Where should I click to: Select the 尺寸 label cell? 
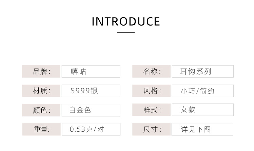point(151,129)
